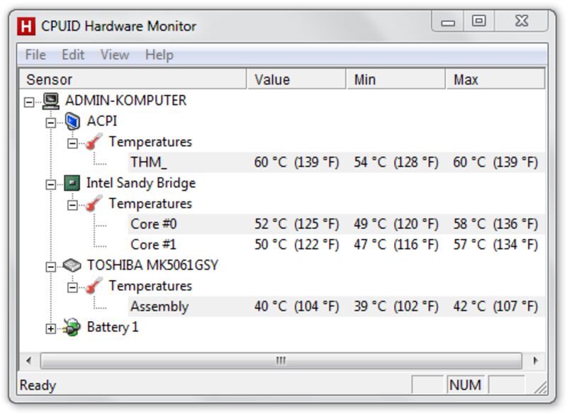
Task: Click the ADMIN-KOMPUTER computer icon
Action: pos(50,101)
